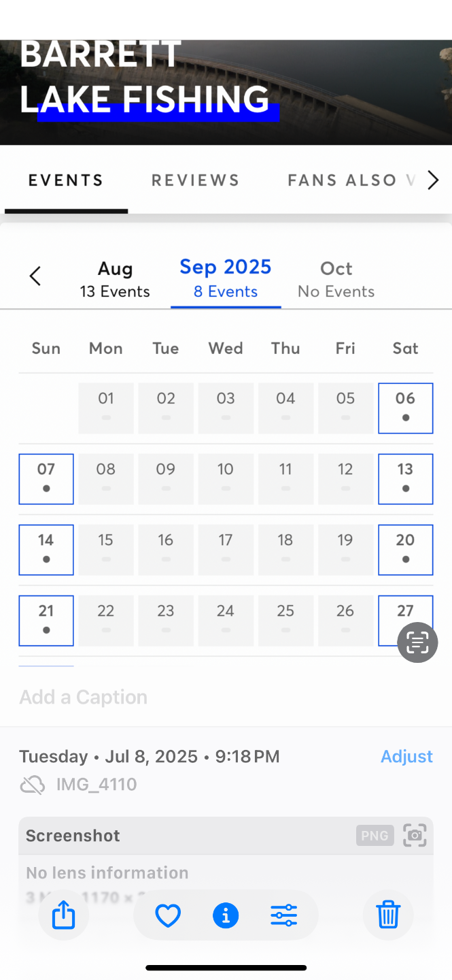
Task: Favorite the photo with heart icon
Action: (168, 916)
